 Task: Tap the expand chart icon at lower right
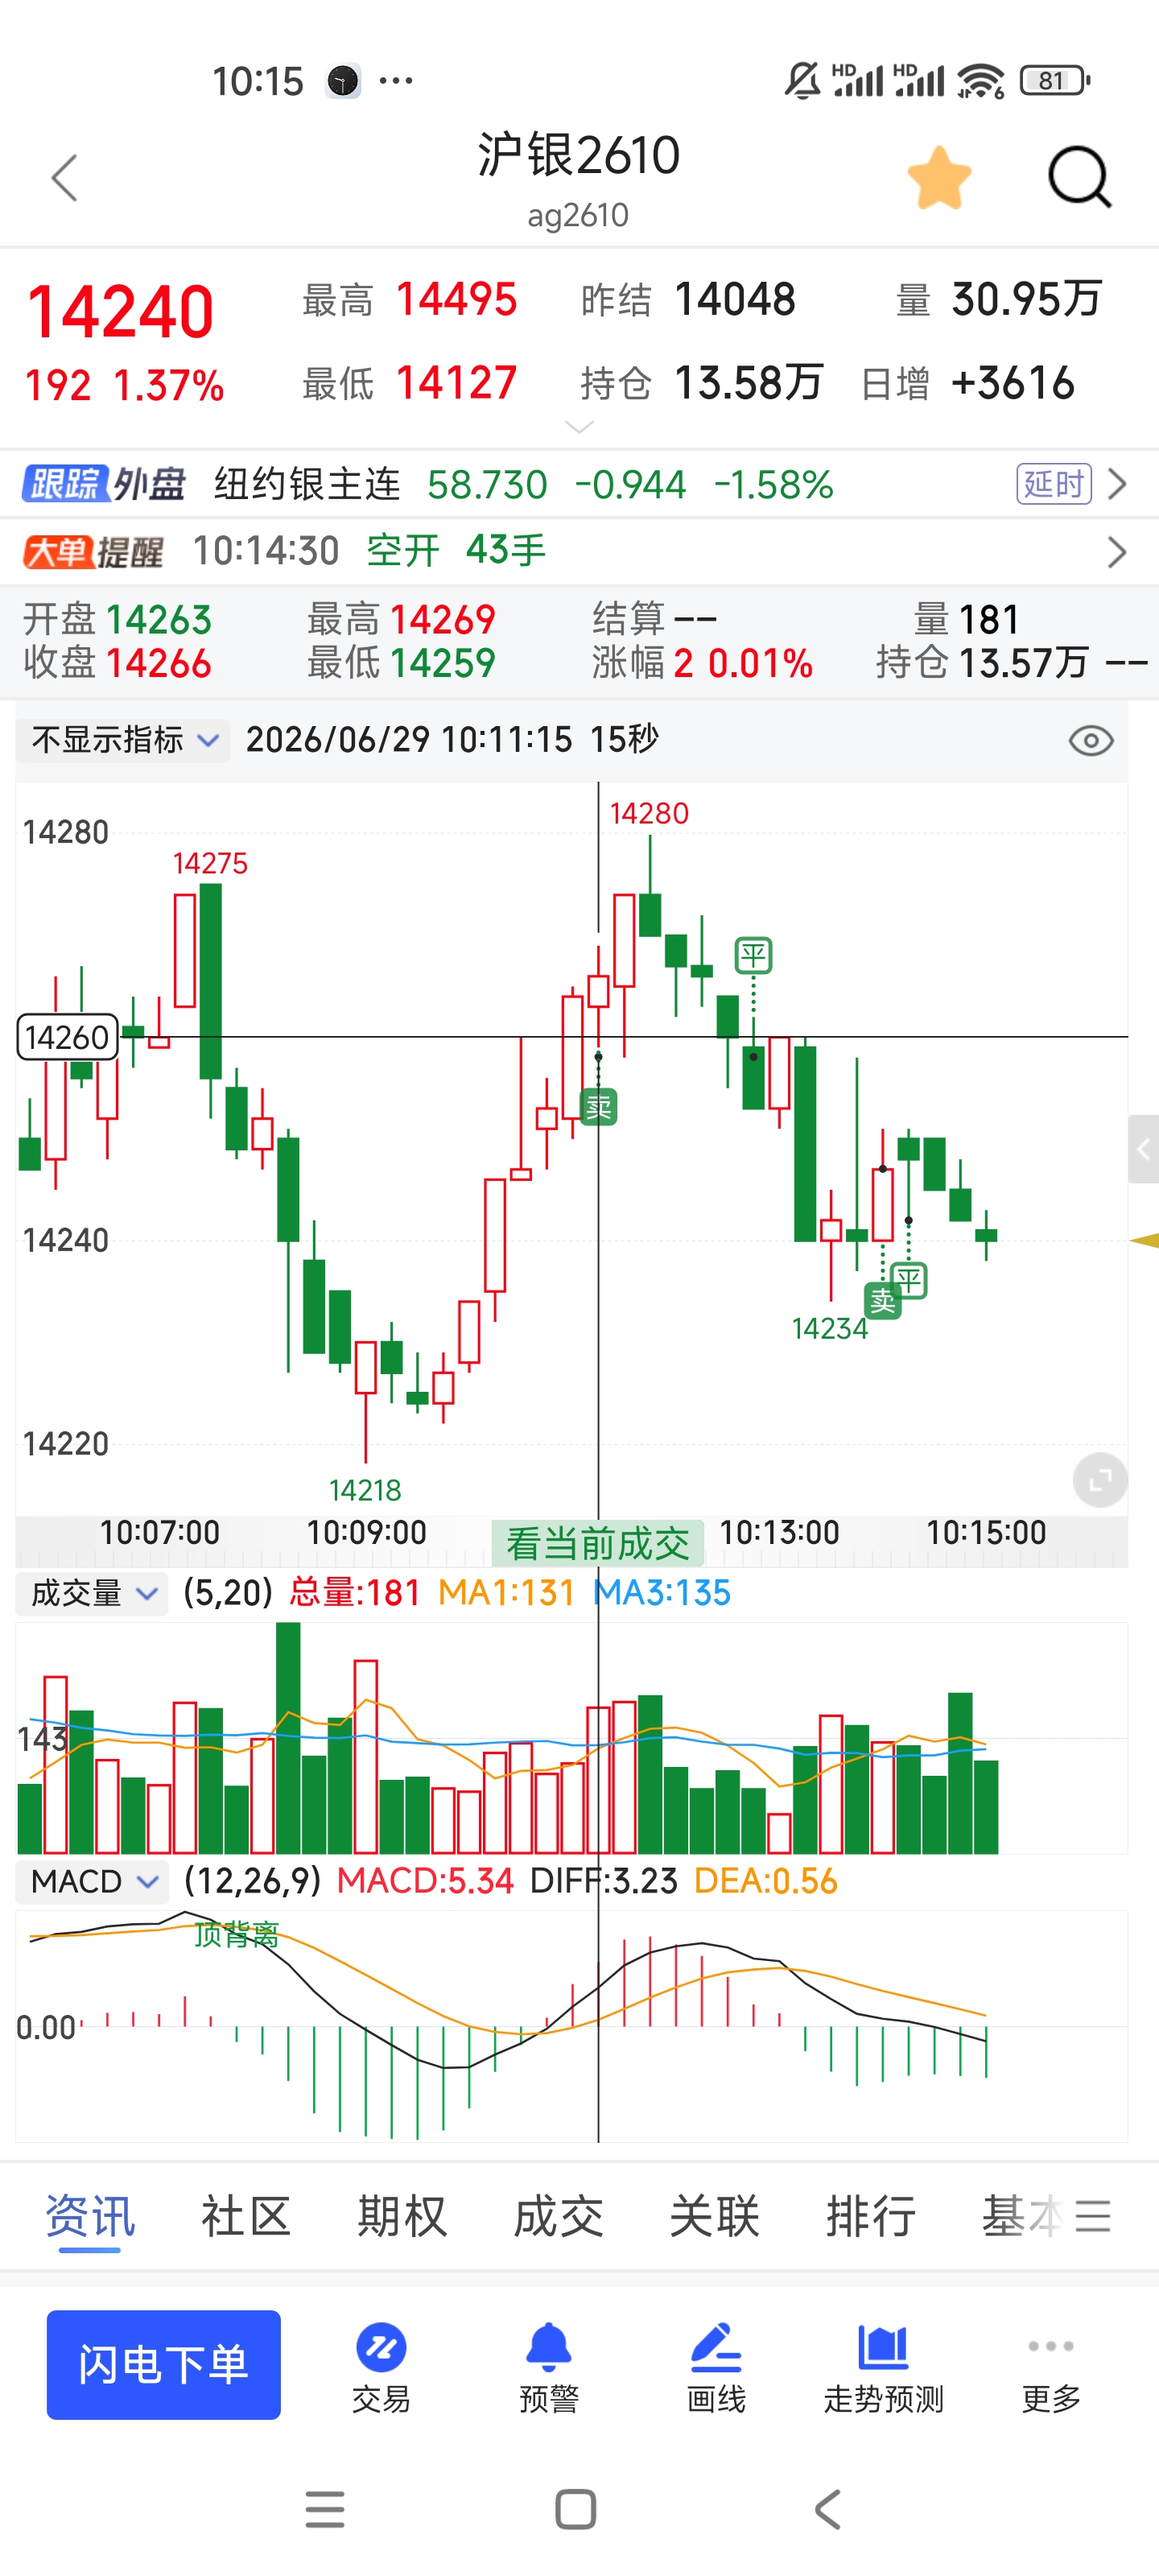1100,1480
